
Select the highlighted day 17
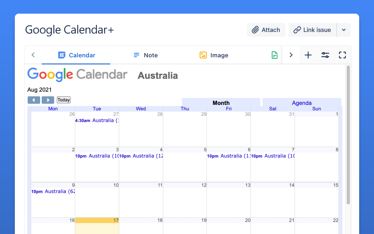[x=97, y=226]
